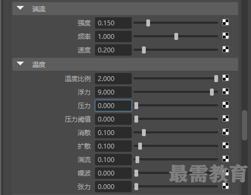The image size is (251, 195).
Task: Click the map icon for 湍流 under 温度
Action: 226,159
